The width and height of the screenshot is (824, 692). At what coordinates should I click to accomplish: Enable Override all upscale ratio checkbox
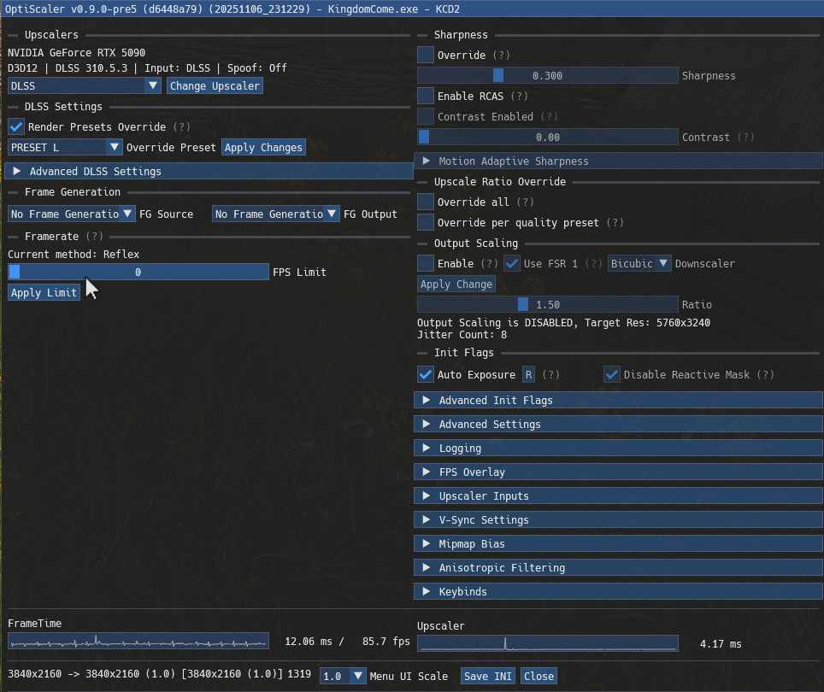[x=426, y=202]
